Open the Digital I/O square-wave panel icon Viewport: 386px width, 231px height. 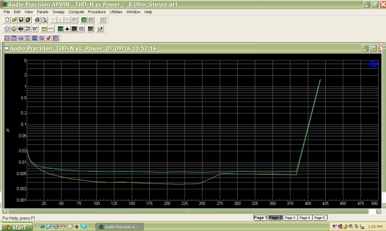[x=28, y=29]
